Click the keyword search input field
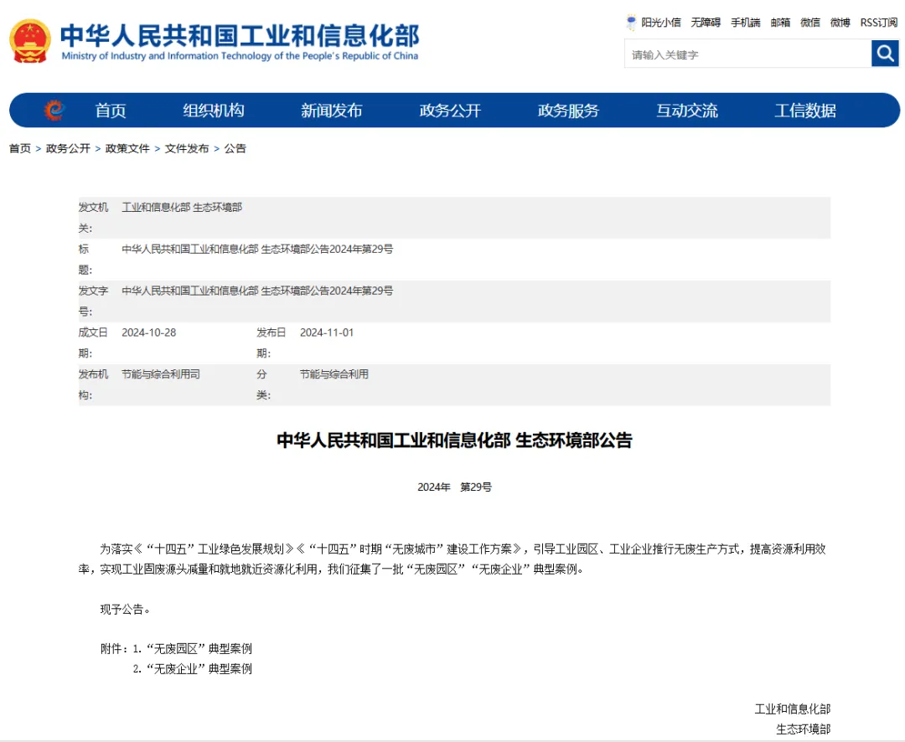 (747, 54)
